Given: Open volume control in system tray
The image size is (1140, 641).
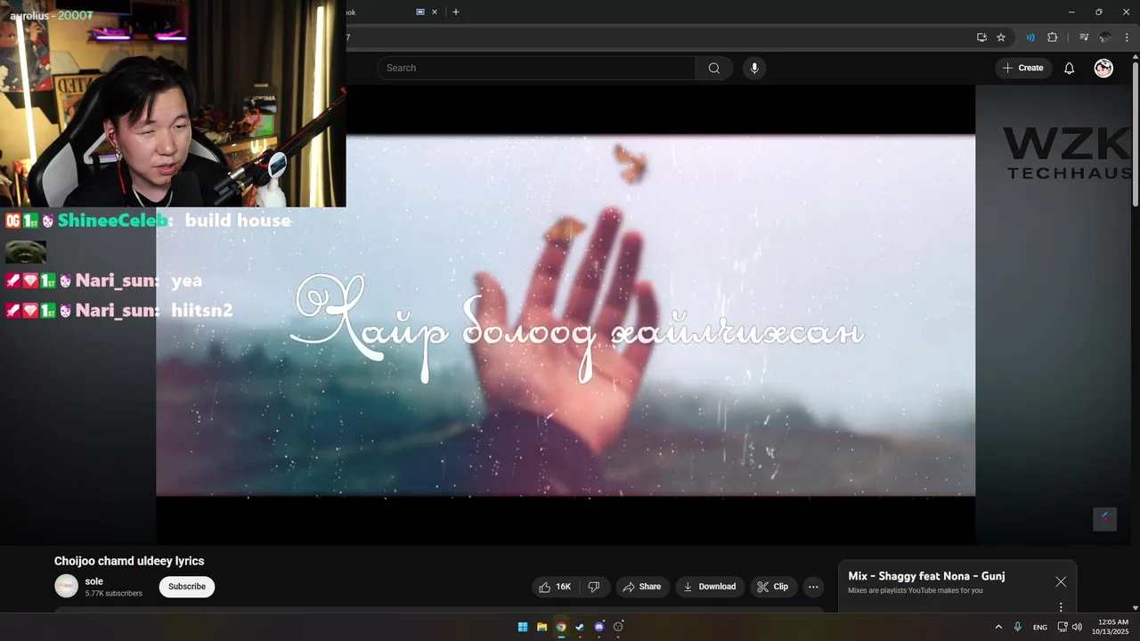Looking at the screenshot, I should click(x=1077, y=627).
